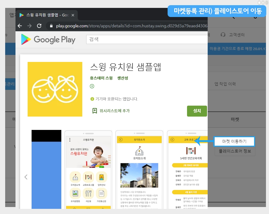Click the padlock icon in address bar
The height and width of the screenshot is (214, 269).
tap(51, 26)
